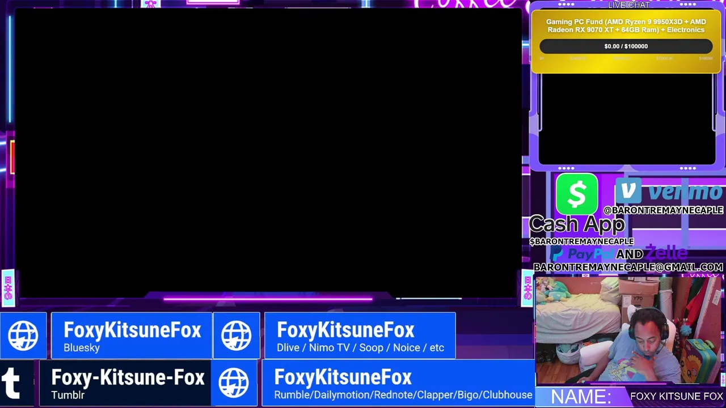Image resolution: width=726 pixels, height=408 pixels.
Task: Click the Tumblr 't' logo icon
Action: point(12,382)
